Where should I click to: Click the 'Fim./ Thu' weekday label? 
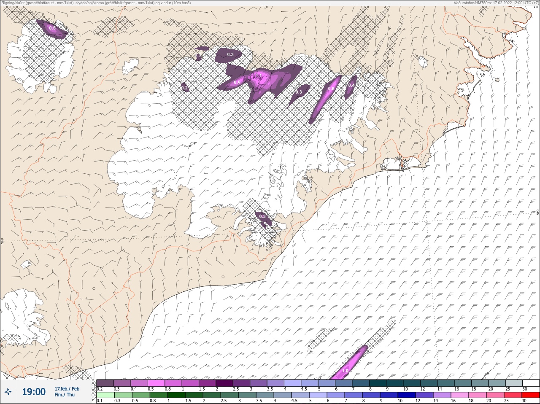(64, 395)
